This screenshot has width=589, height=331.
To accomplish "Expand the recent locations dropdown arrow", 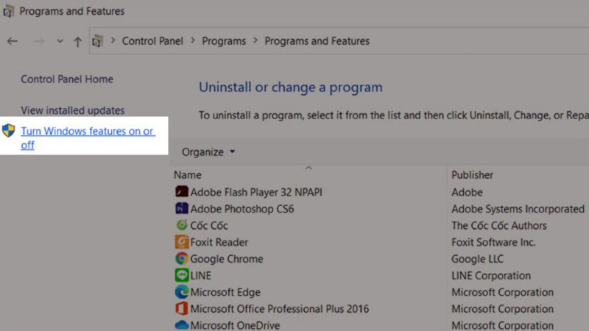I will click(60, 41).
